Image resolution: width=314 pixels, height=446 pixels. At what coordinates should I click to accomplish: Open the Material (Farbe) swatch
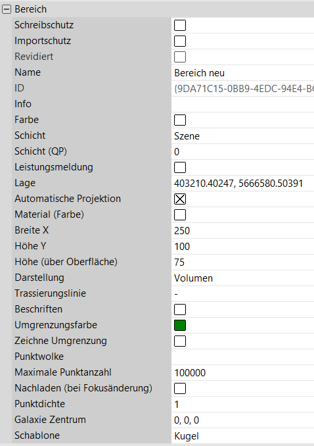[x=180, y=214]
